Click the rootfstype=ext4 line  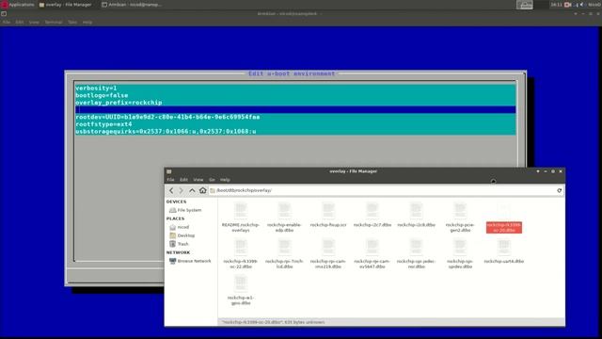(x=295, y=124)
